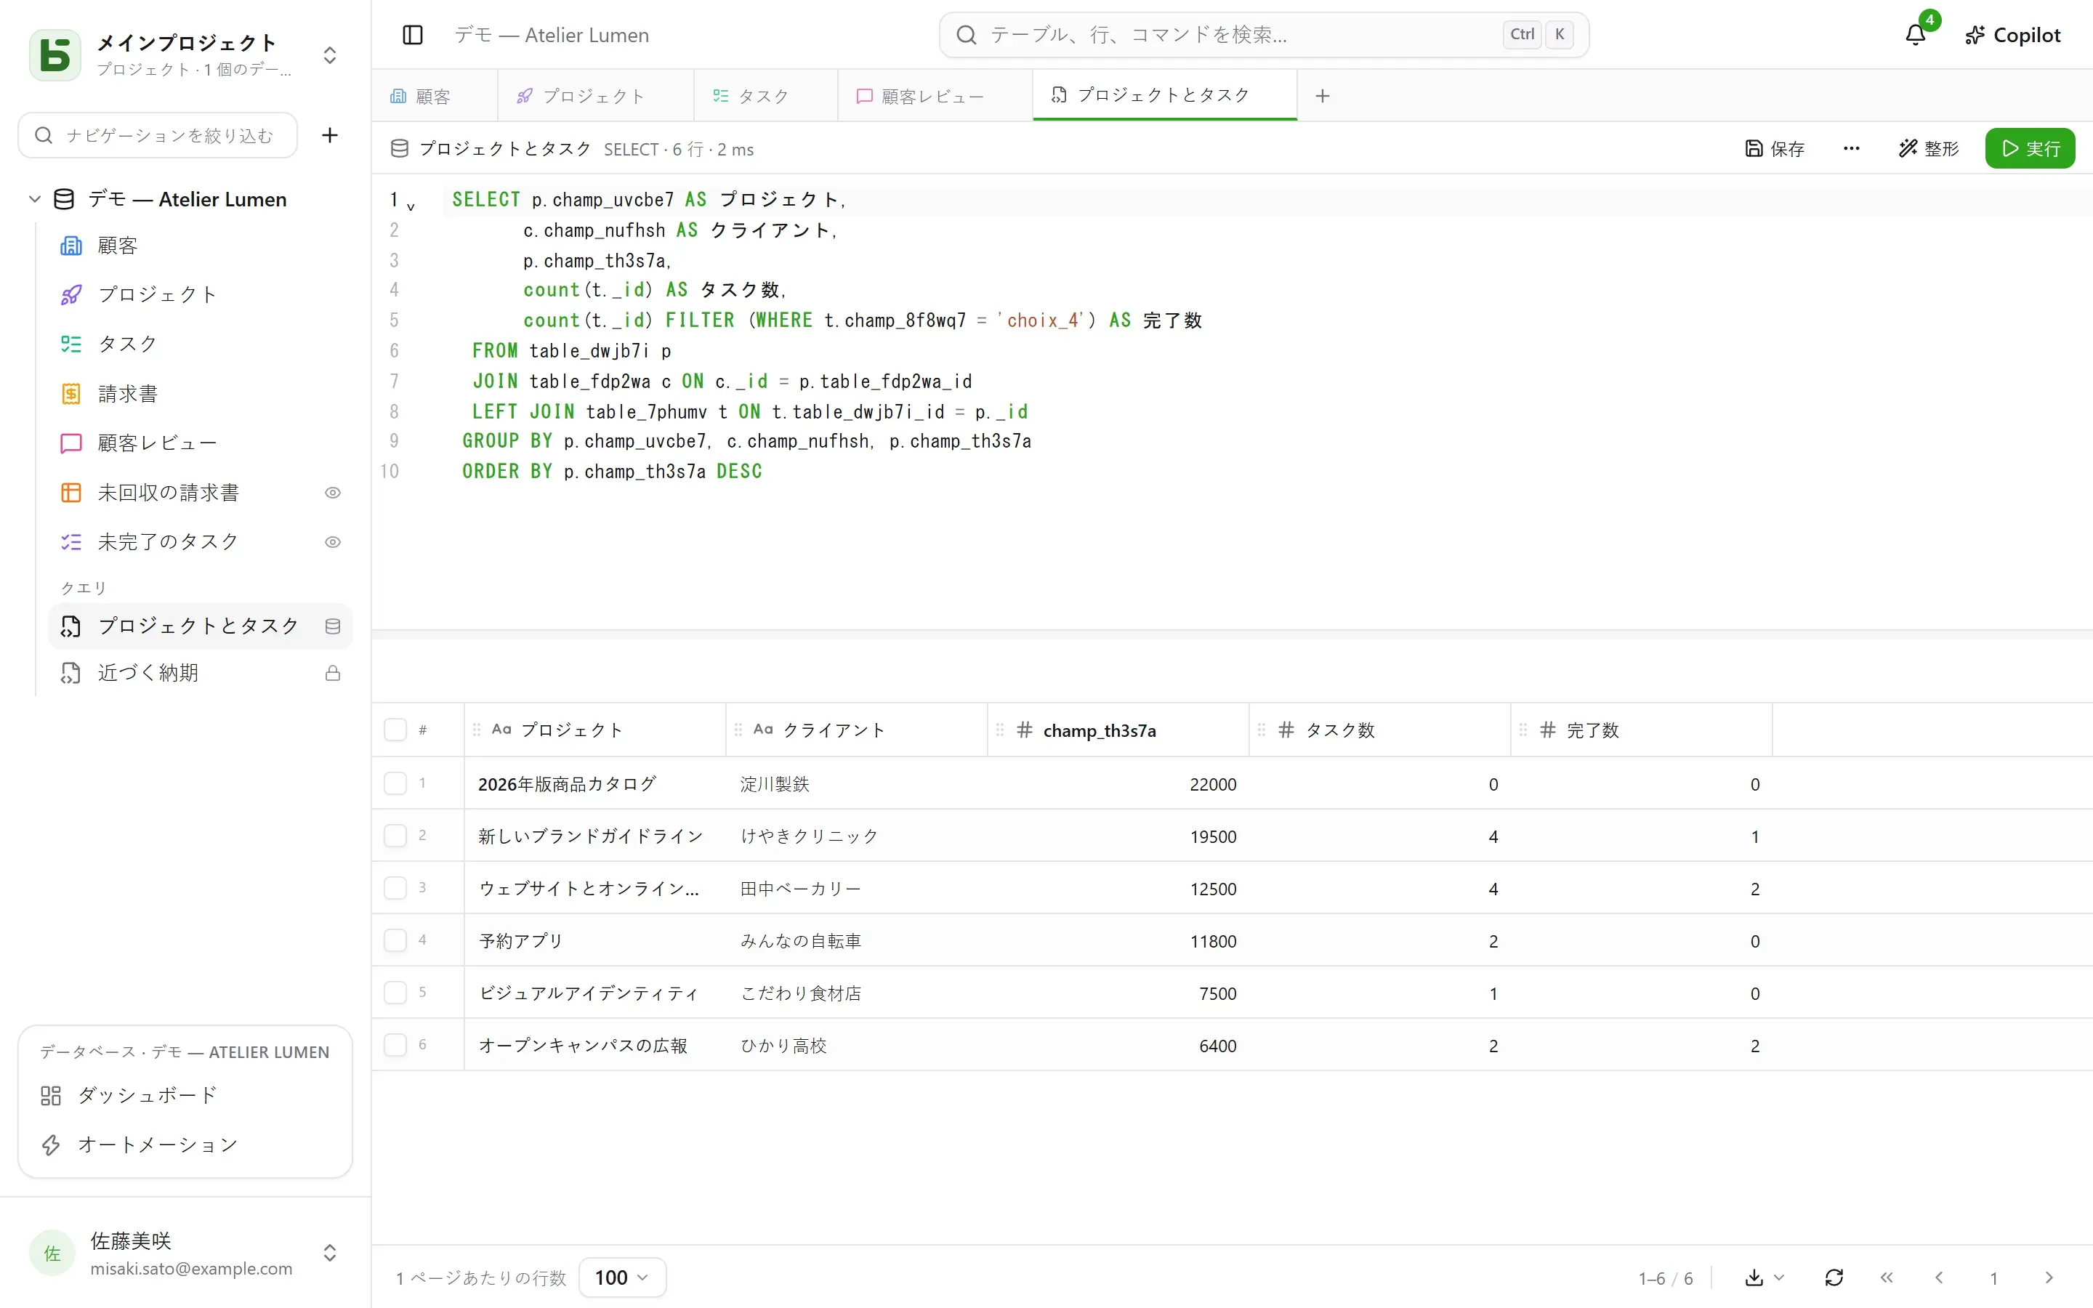Open 顧客レビュー in sidebar
Screen dimensions: 2093x1308
click(x=201, y=443)
